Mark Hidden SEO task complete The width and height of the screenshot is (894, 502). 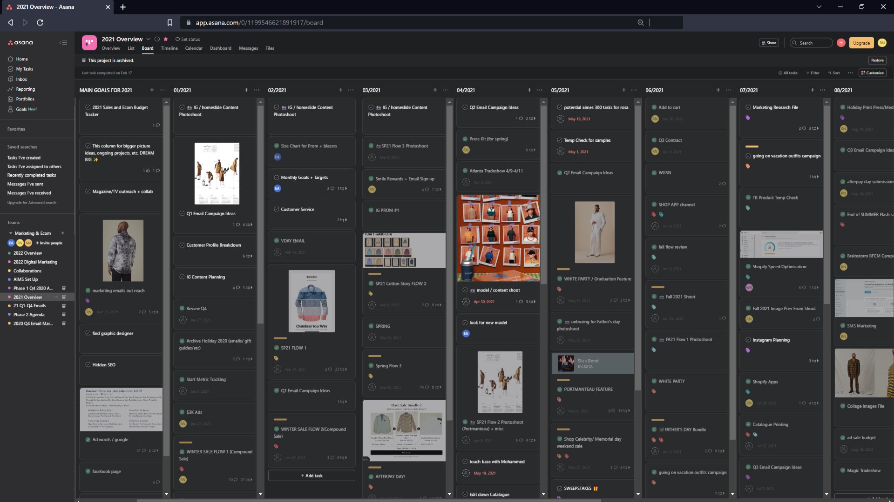(88, 365)
